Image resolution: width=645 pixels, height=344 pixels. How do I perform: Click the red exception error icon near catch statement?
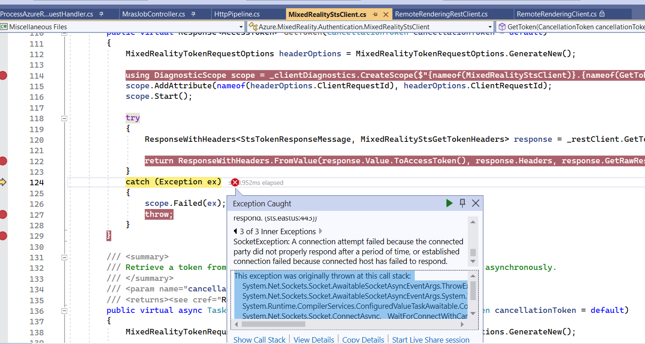[x=235, y=182]
